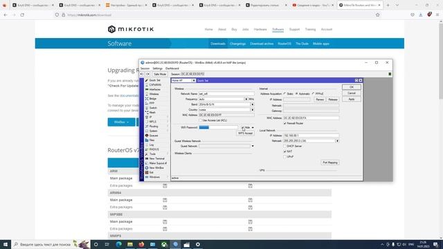Select Automatic address acquisition

[297, 93]
